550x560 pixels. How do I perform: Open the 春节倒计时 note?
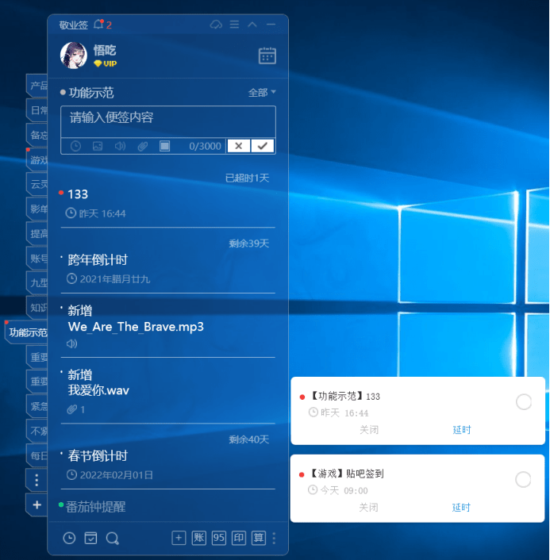[x=98, y=456]
